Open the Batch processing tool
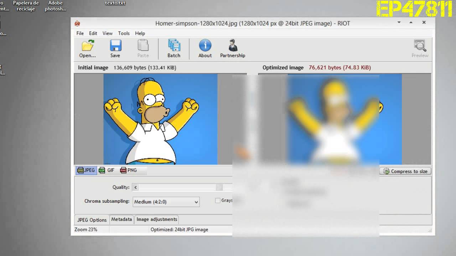Viewport: 456px width, 256px height. pyautogui.click(x=174, y=48)
